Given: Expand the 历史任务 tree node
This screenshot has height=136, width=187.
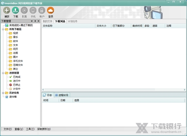Looking at the screenshot, I should (x=3, y=93).
